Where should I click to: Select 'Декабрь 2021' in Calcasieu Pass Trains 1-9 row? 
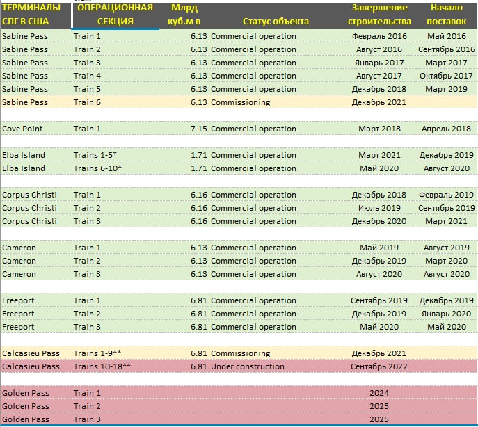click(x=379, y=353)
